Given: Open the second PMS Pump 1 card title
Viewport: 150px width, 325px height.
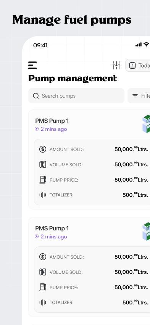Looking at the screenshot, I should click(52, 228).
